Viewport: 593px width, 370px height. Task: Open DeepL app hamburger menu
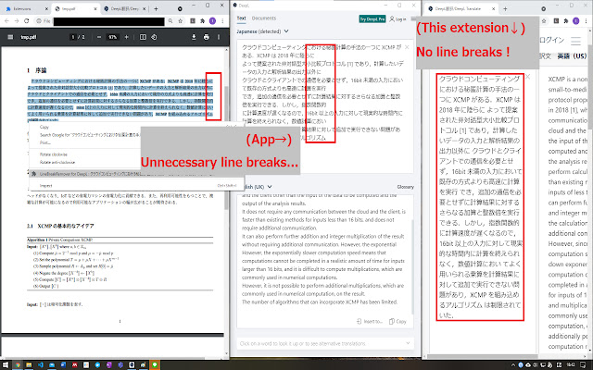(413, 18)
